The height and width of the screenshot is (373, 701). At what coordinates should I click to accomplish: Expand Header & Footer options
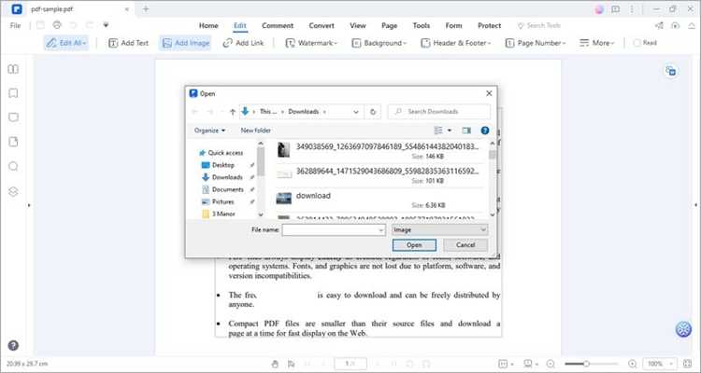coord(455,43)
